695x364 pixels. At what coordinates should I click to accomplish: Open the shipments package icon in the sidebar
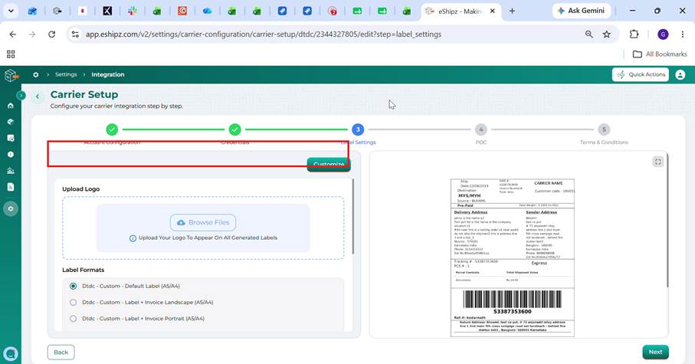point(11,122)
